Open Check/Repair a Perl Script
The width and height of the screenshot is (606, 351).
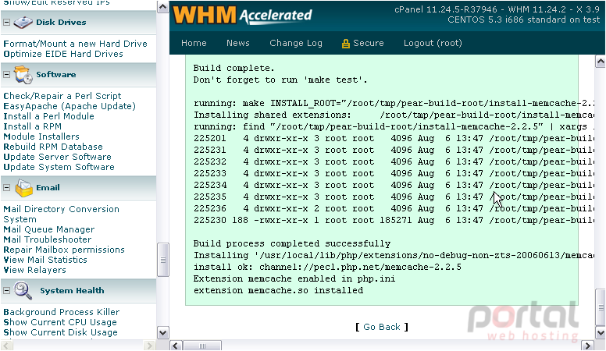tap(62, 96)
